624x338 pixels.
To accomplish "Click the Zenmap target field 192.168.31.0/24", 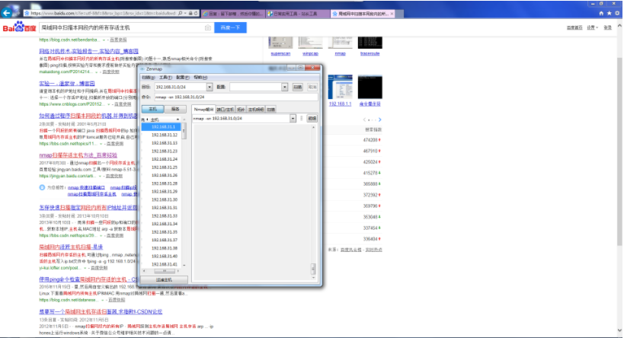I will tap(181, 87).
